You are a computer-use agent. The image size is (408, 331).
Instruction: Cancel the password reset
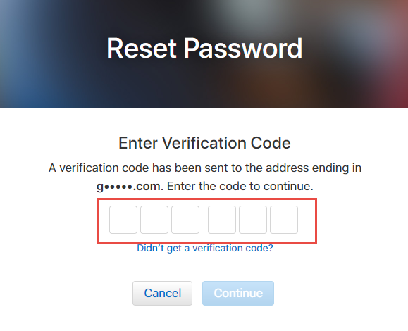(162, 293)
